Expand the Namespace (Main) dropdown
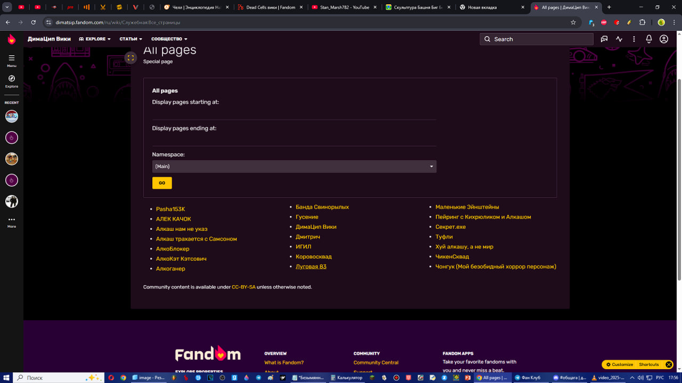The width and height of the screenshot is (682, 383). (294, 166)
